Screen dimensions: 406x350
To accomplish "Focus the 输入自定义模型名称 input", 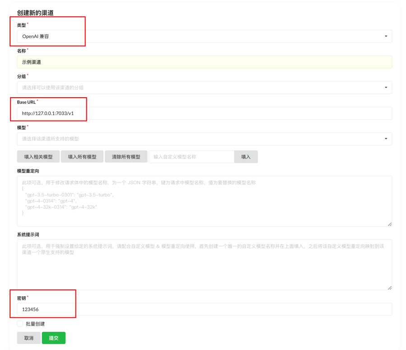I will pos(191,157).
